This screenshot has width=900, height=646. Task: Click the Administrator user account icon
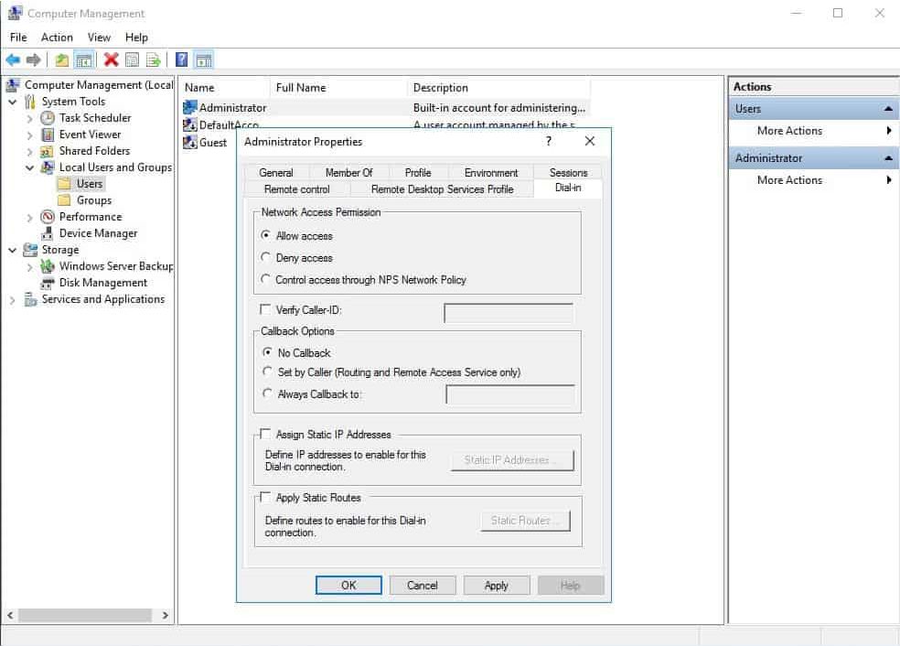[190, 107]
